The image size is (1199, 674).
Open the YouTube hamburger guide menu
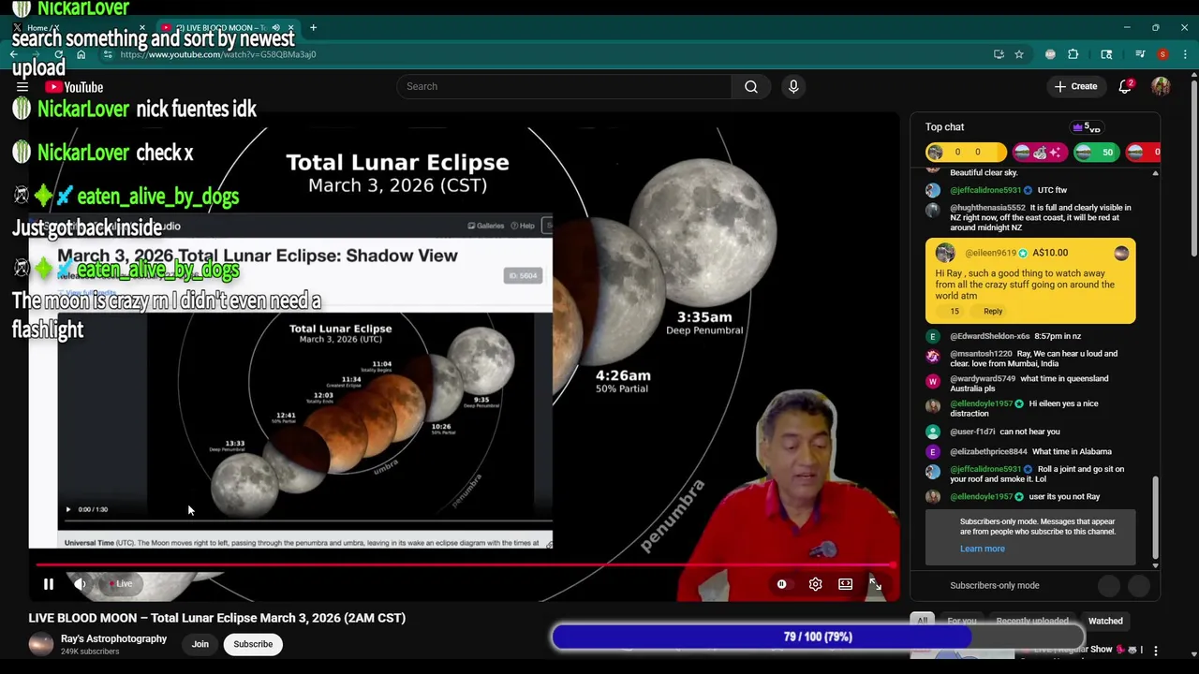[22, 87]
